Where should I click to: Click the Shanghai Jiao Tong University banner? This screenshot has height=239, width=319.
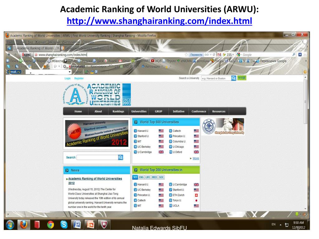pyautogui.click(x=223, y=126)
